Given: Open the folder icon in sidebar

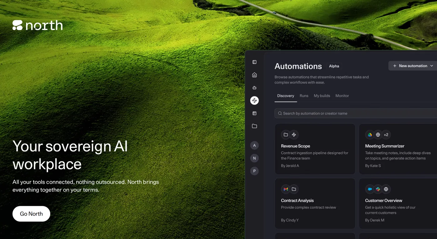Looking at the screenshot, I should [254, 126].
